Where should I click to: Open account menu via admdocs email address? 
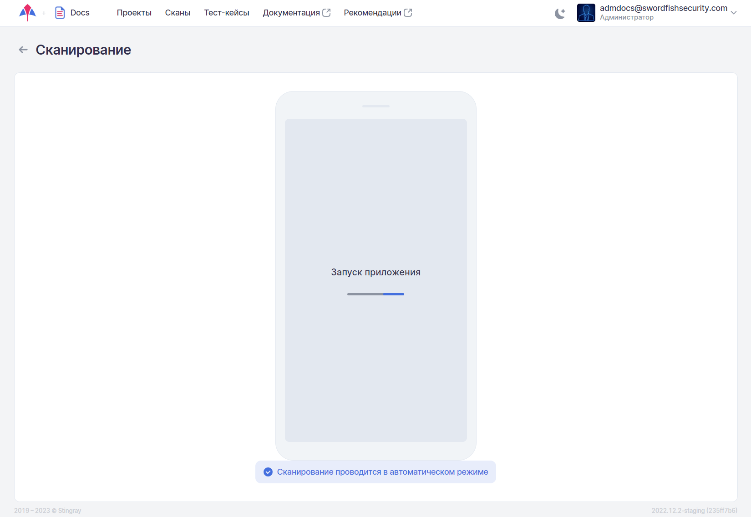(663, 8)
